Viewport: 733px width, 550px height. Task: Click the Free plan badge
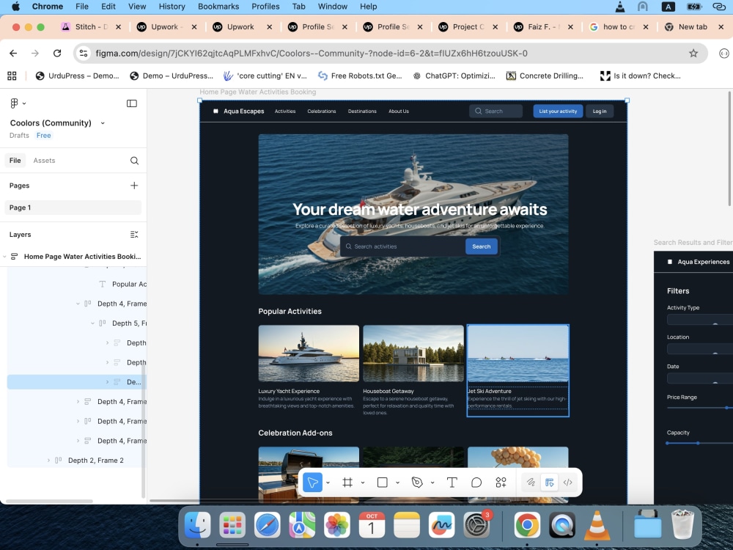point(43,135)
